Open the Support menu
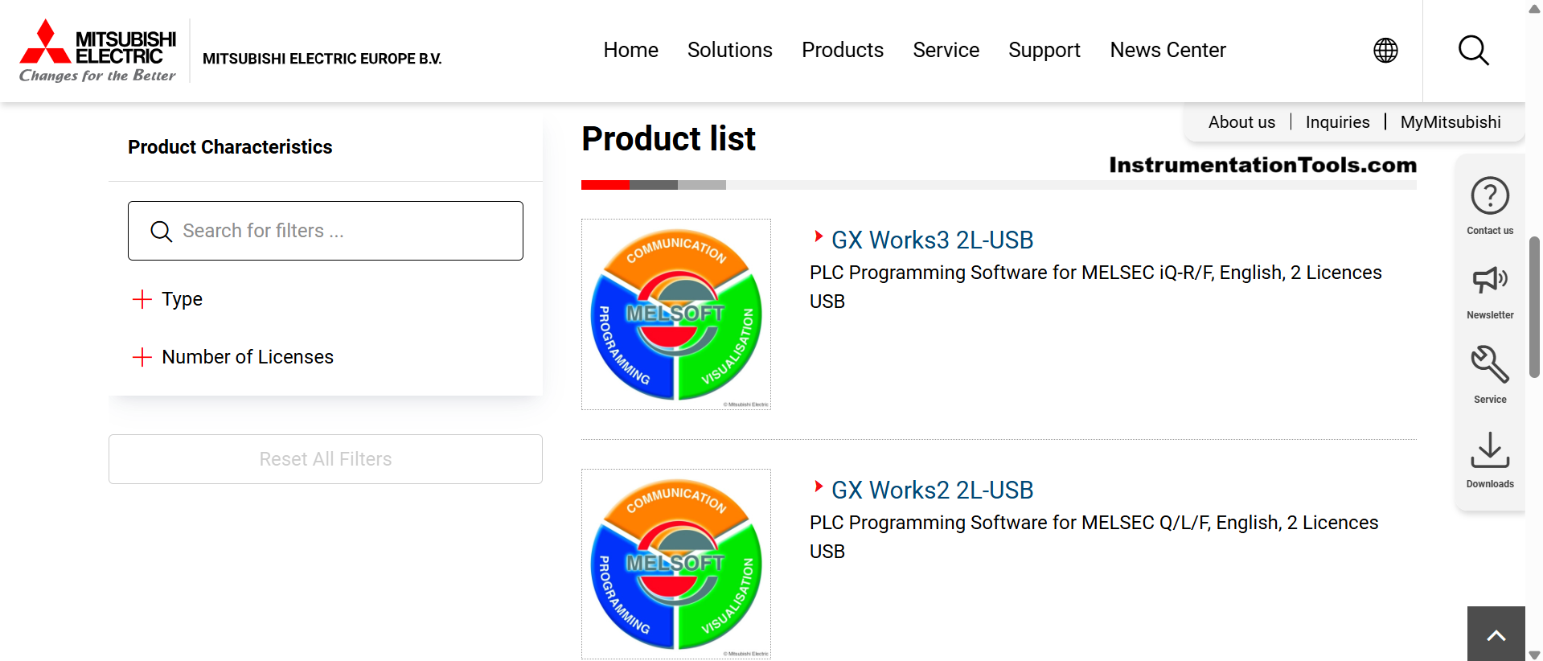Image resolution: width=1543 pixels, height=661 pixels. click(x=1044, y=50)
